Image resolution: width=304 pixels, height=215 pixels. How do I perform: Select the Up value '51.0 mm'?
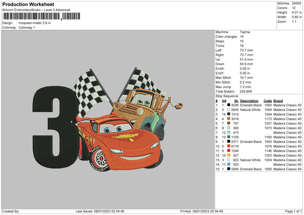coord(246,59)
